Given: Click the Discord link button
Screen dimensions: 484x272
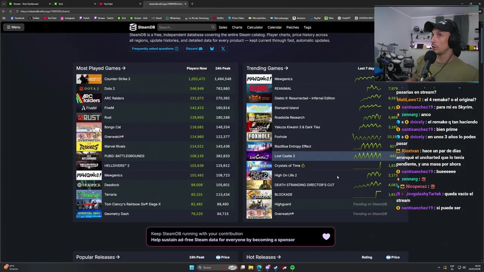Looking at the screenshot, I should pyautogui.click(x=194, y=49).
